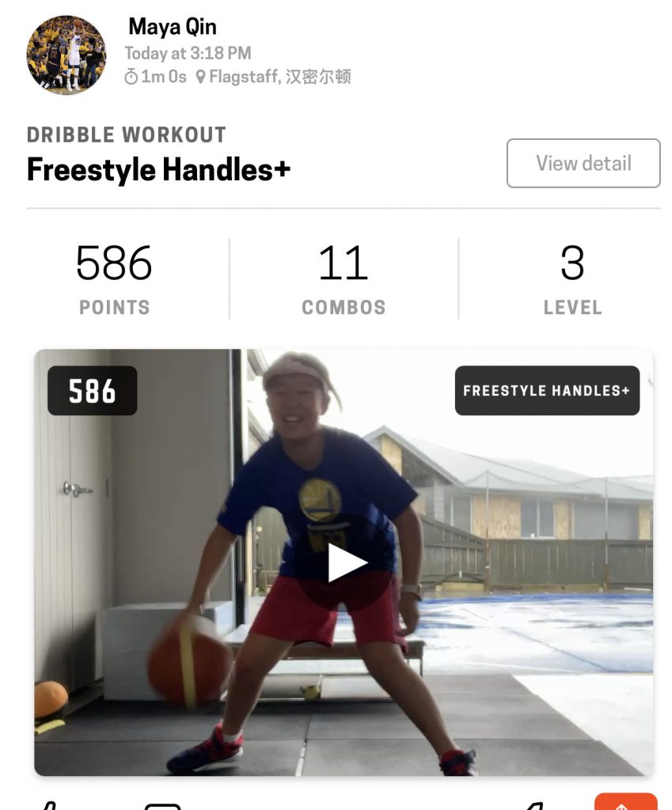The height and width of the screenshot is (810, 672).
Task: Tap the stopwatch duration icon
Action: [131, 77]
